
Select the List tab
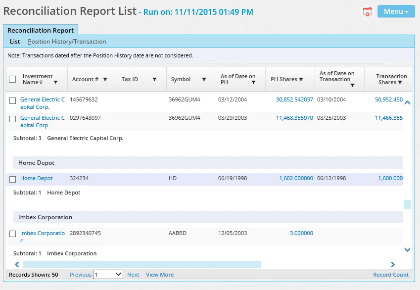tap(14, 42)
